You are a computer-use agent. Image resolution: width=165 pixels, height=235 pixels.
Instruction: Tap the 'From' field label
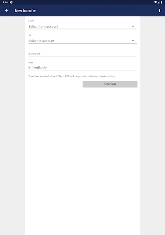pyautogui.click(x=31, y=21)
